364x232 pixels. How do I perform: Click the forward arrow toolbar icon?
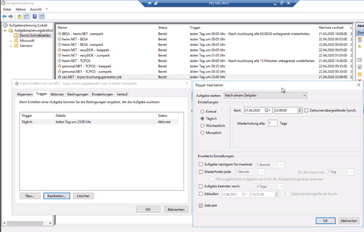coord(11,17)
